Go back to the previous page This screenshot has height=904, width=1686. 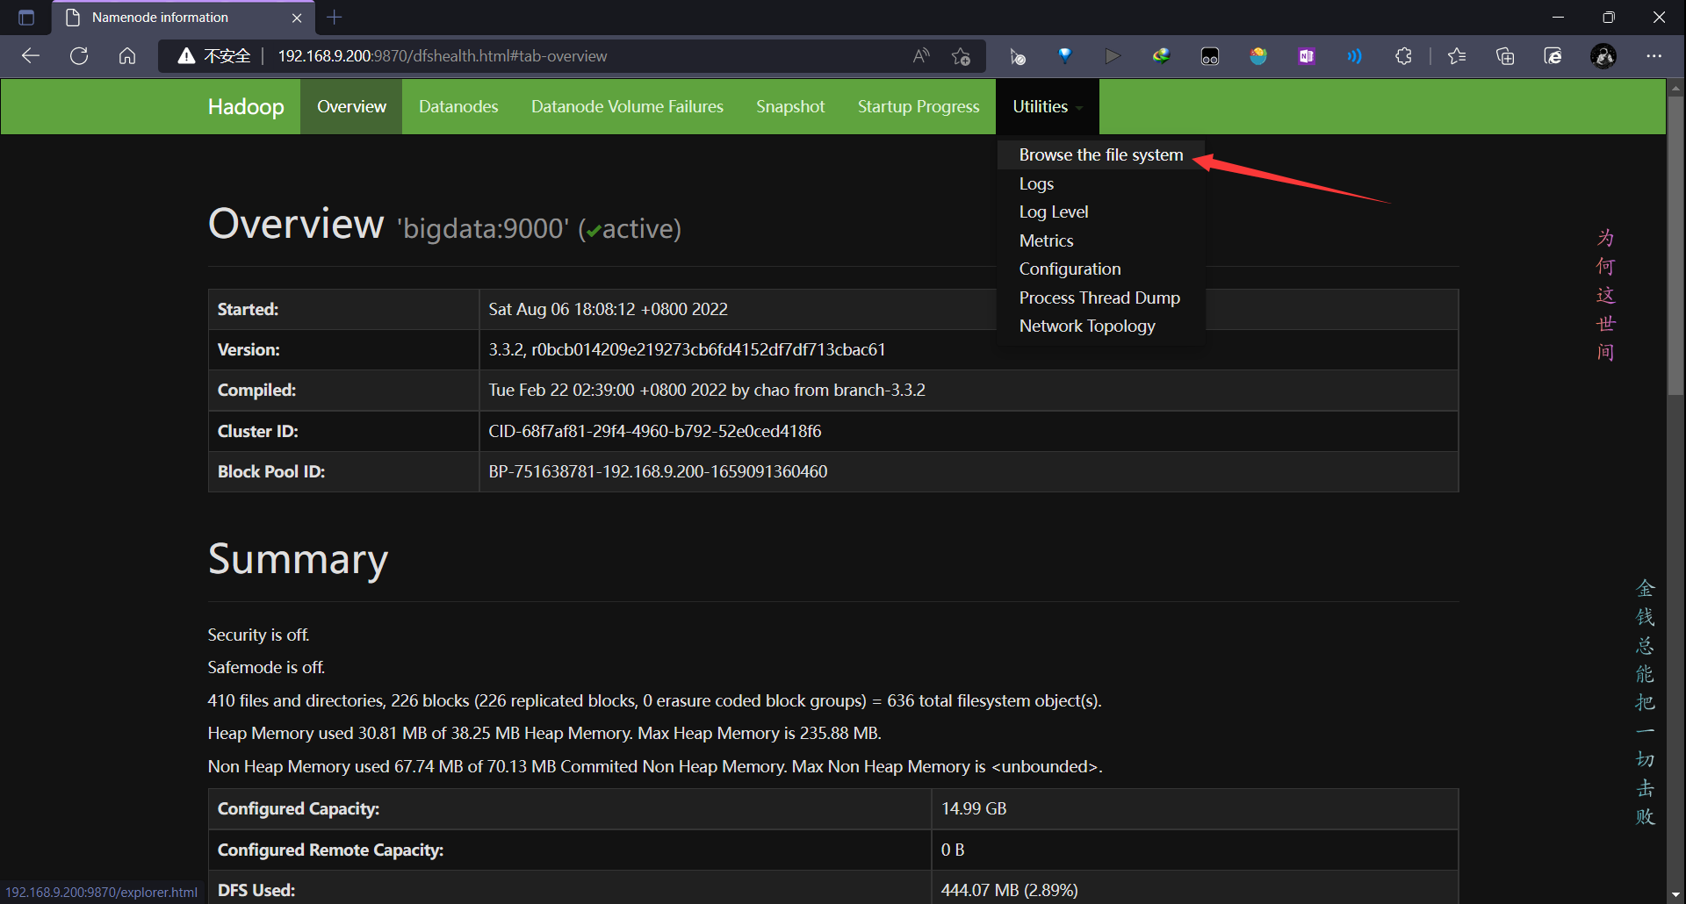click(x=31, y=56)
